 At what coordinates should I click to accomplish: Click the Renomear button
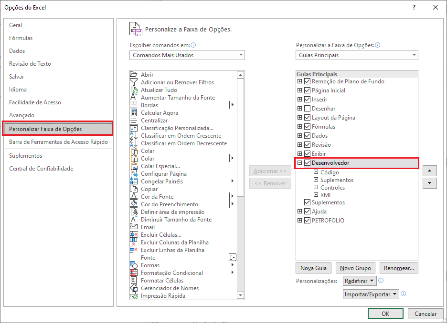point(399,268)
